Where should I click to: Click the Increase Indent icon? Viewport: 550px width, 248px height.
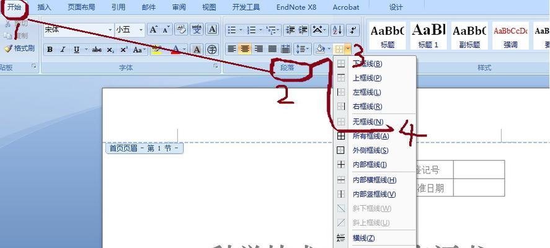tap(303, 30)
